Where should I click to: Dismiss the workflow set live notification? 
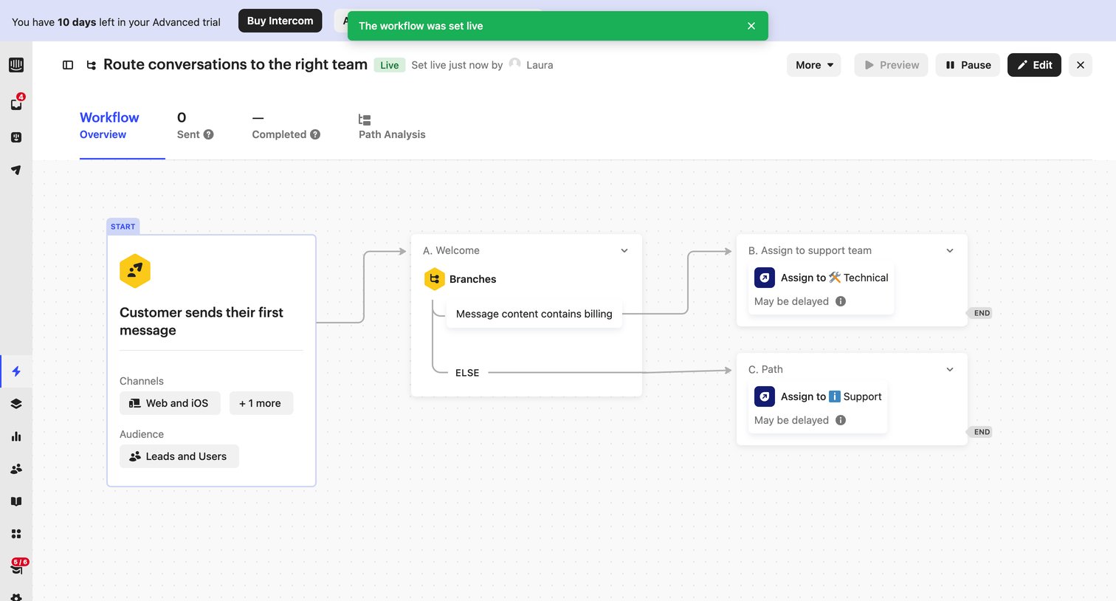point(751,26)
